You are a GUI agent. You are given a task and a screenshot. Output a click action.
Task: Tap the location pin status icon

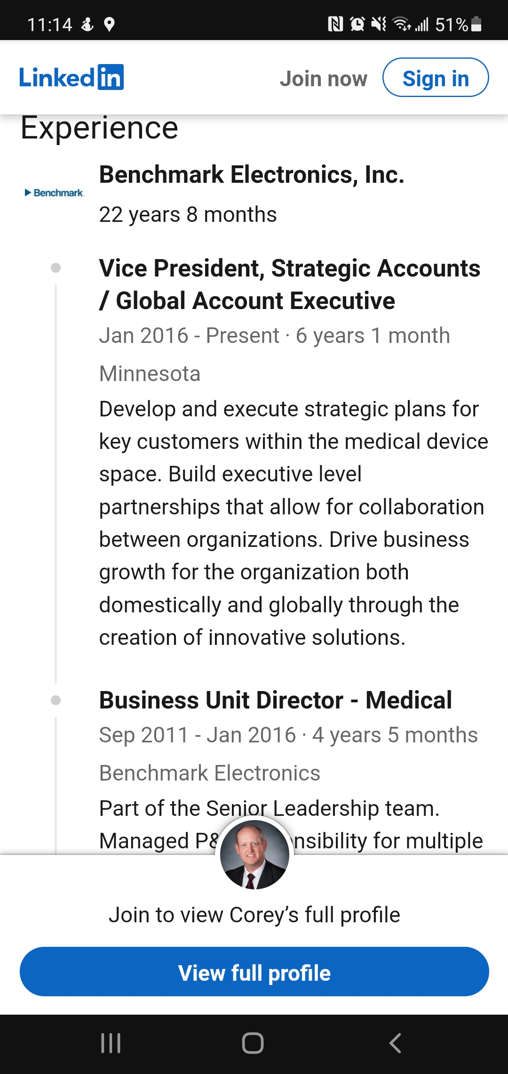(109, 24)
